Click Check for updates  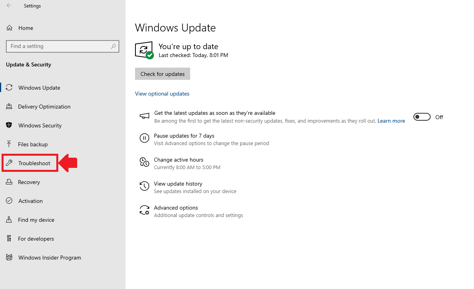click(162, 74)
